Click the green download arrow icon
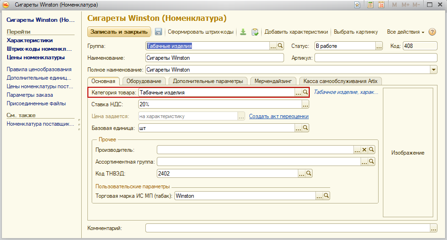The width and height of the screenshot is (447, 240). (243, 32)
